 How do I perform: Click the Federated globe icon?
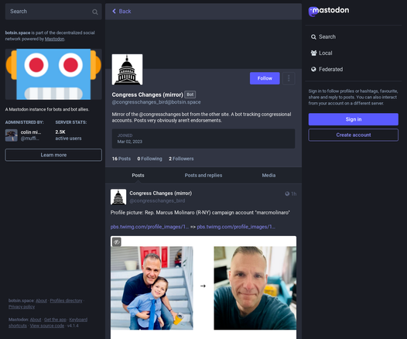coord(313,69)
